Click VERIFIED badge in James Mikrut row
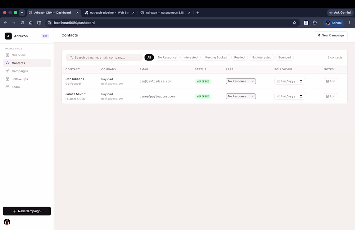The image size is (355, 230). point(203,96)
